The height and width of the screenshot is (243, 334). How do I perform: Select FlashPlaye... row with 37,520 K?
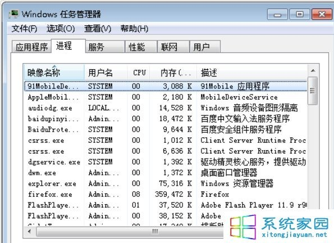[166, 205]
